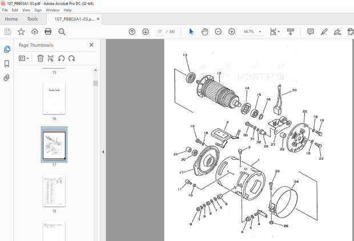Image resolution: width=354 pixels, height=241 pixels.
Task: Add file to starred with star icon
Action: pyautogui.click(x=21, y=31)
